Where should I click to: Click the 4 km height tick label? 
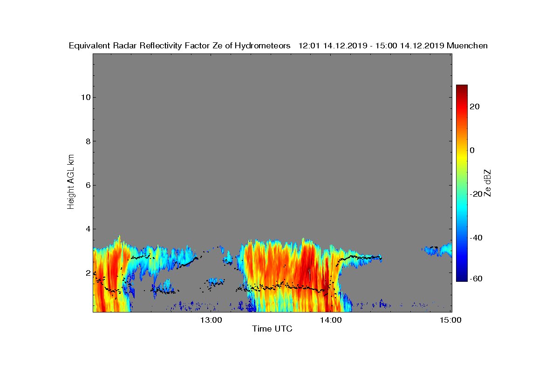(x=87, y=229)
